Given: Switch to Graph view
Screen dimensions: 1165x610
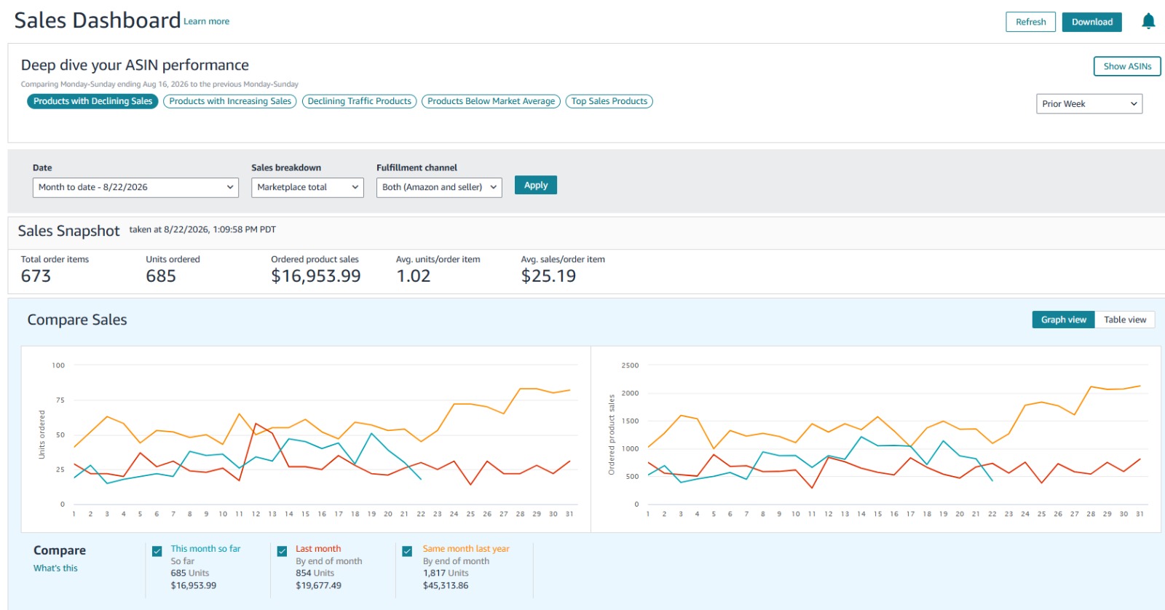Looking at the screenshot, I should pos(1063,320).
